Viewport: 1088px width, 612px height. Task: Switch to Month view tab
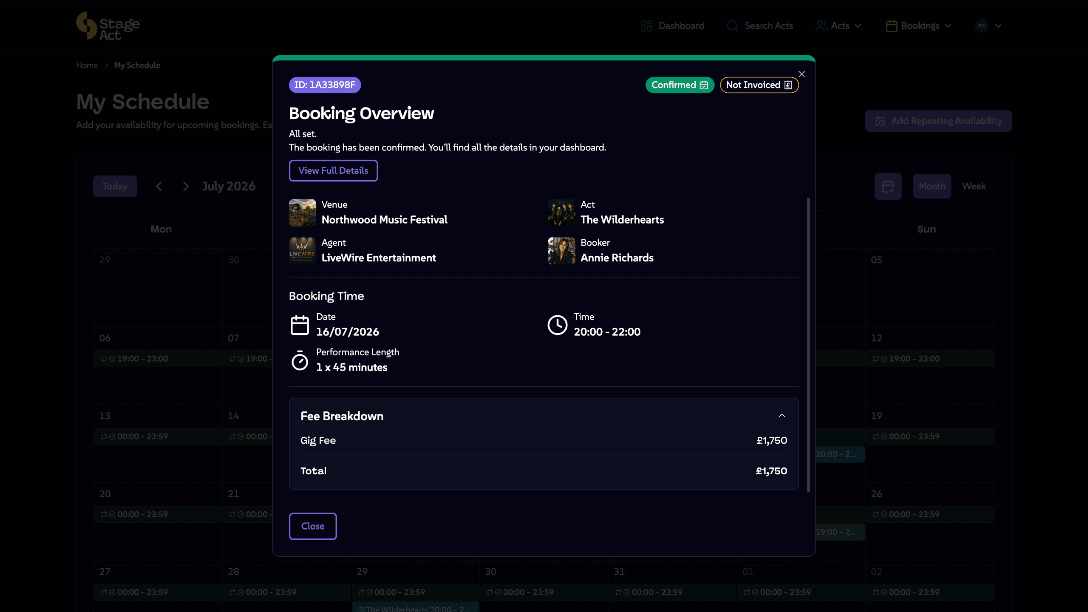(x=932, y=186)
